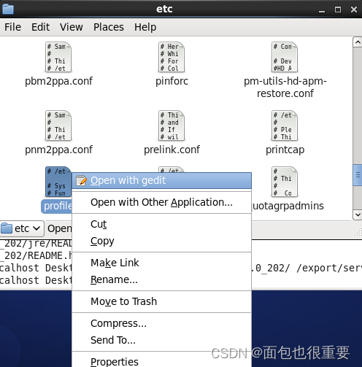Choose Open with Other Application...

[161, 202]
